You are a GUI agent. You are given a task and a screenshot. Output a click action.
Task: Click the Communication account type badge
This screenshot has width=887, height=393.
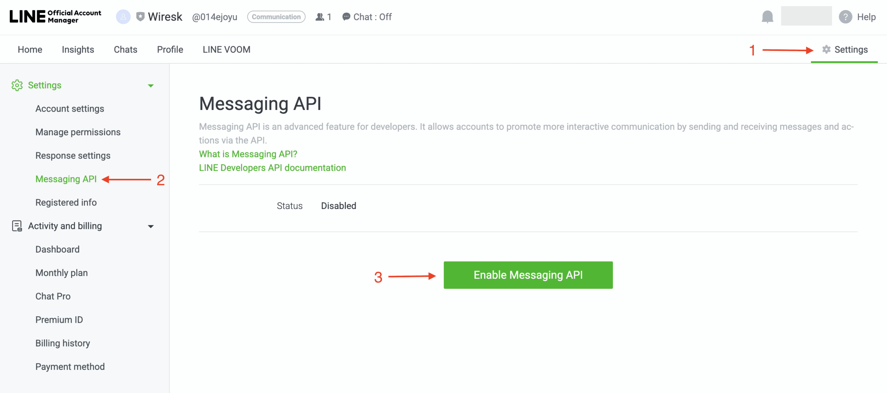(x=276, y=17)
